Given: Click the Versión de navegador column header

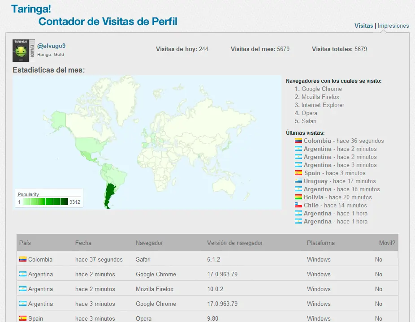Looking at the screenshot, I should point(235,243).
